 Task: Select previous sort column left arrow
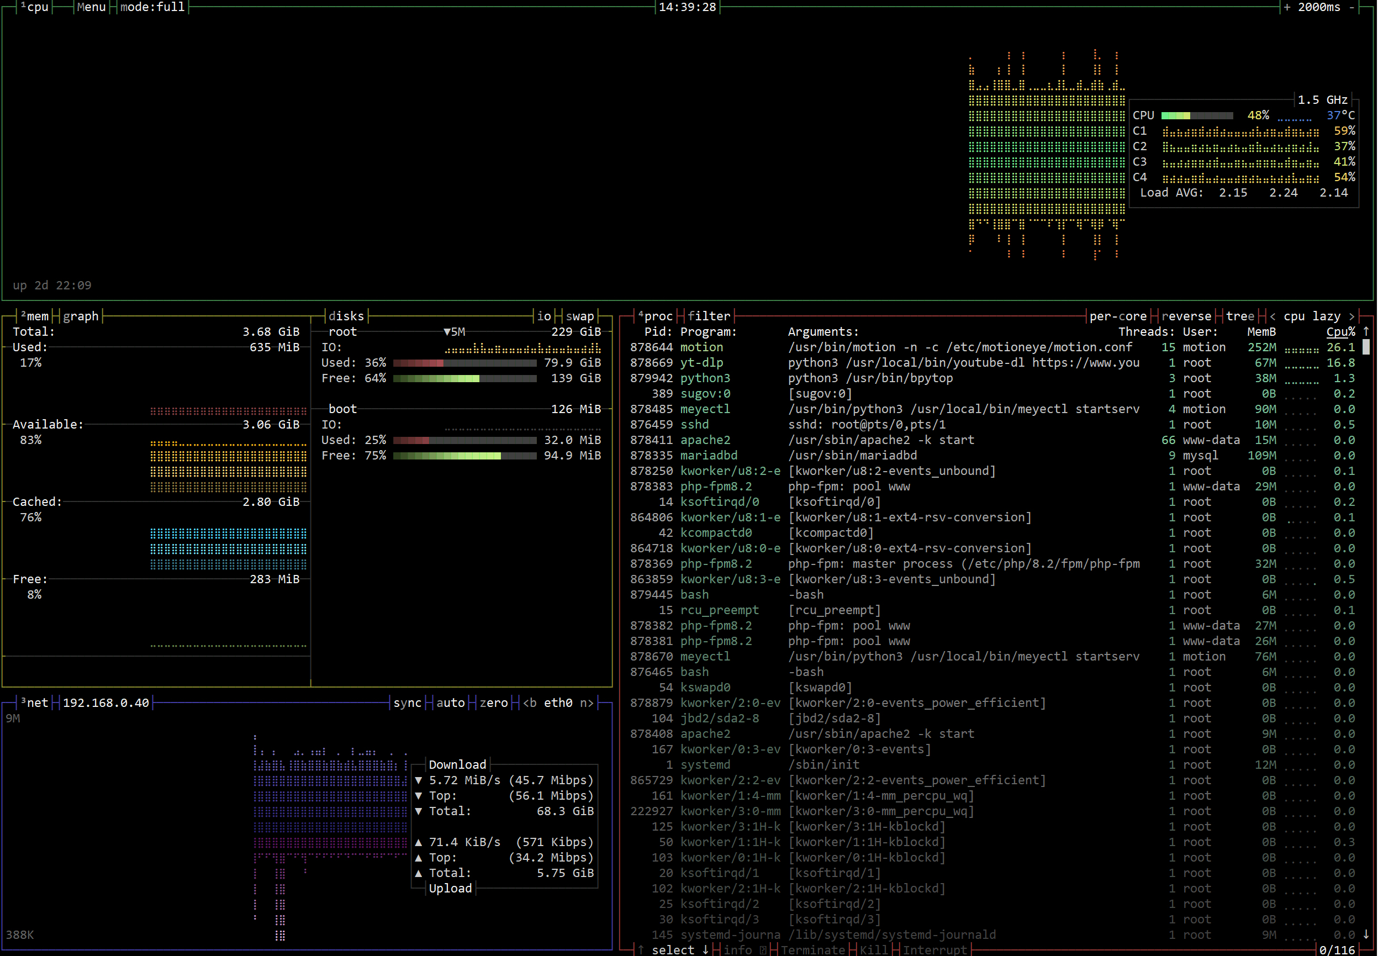tap(1272, 316)
